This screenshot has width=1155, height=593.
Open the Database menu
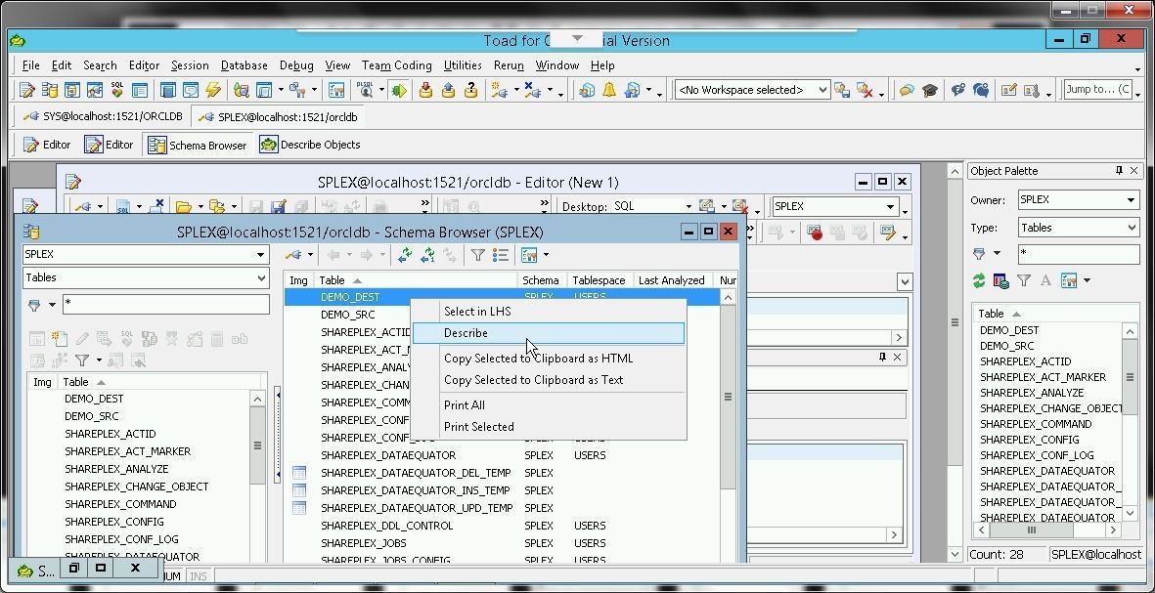click(244, 65)
